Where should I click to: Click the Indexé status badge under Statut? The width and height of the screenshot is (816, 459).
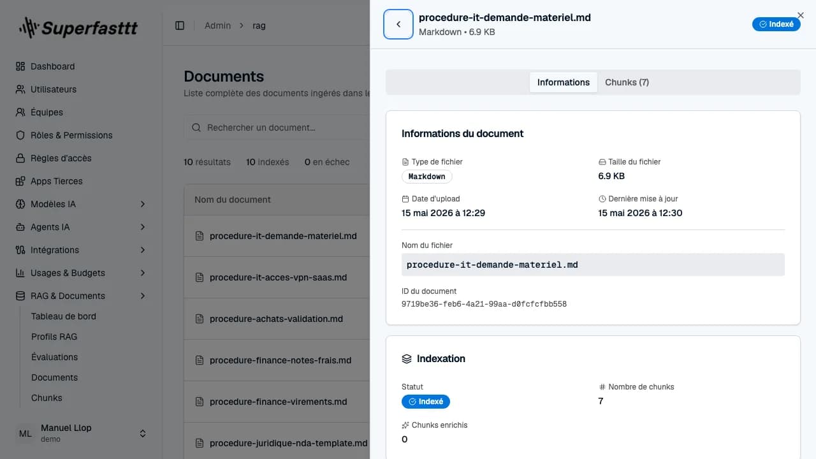click(426, 402)
